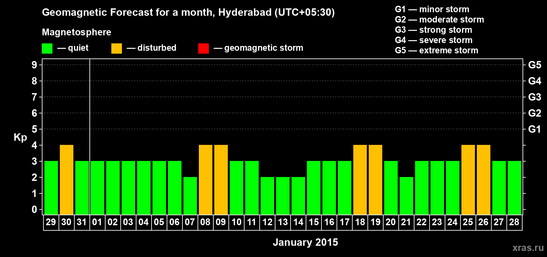The height and width of the screenshot is (257, 547).
Task: Click the xras.ru source text
Action: [x=528, y=248]
